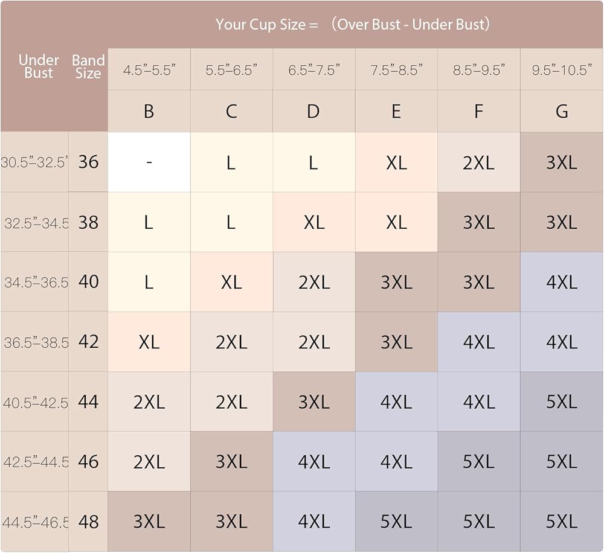Image resolution: width=604 pixels, height=553 pixels.
Task: Click the dash cell for 36B
Action: click(x=149, y=162)
